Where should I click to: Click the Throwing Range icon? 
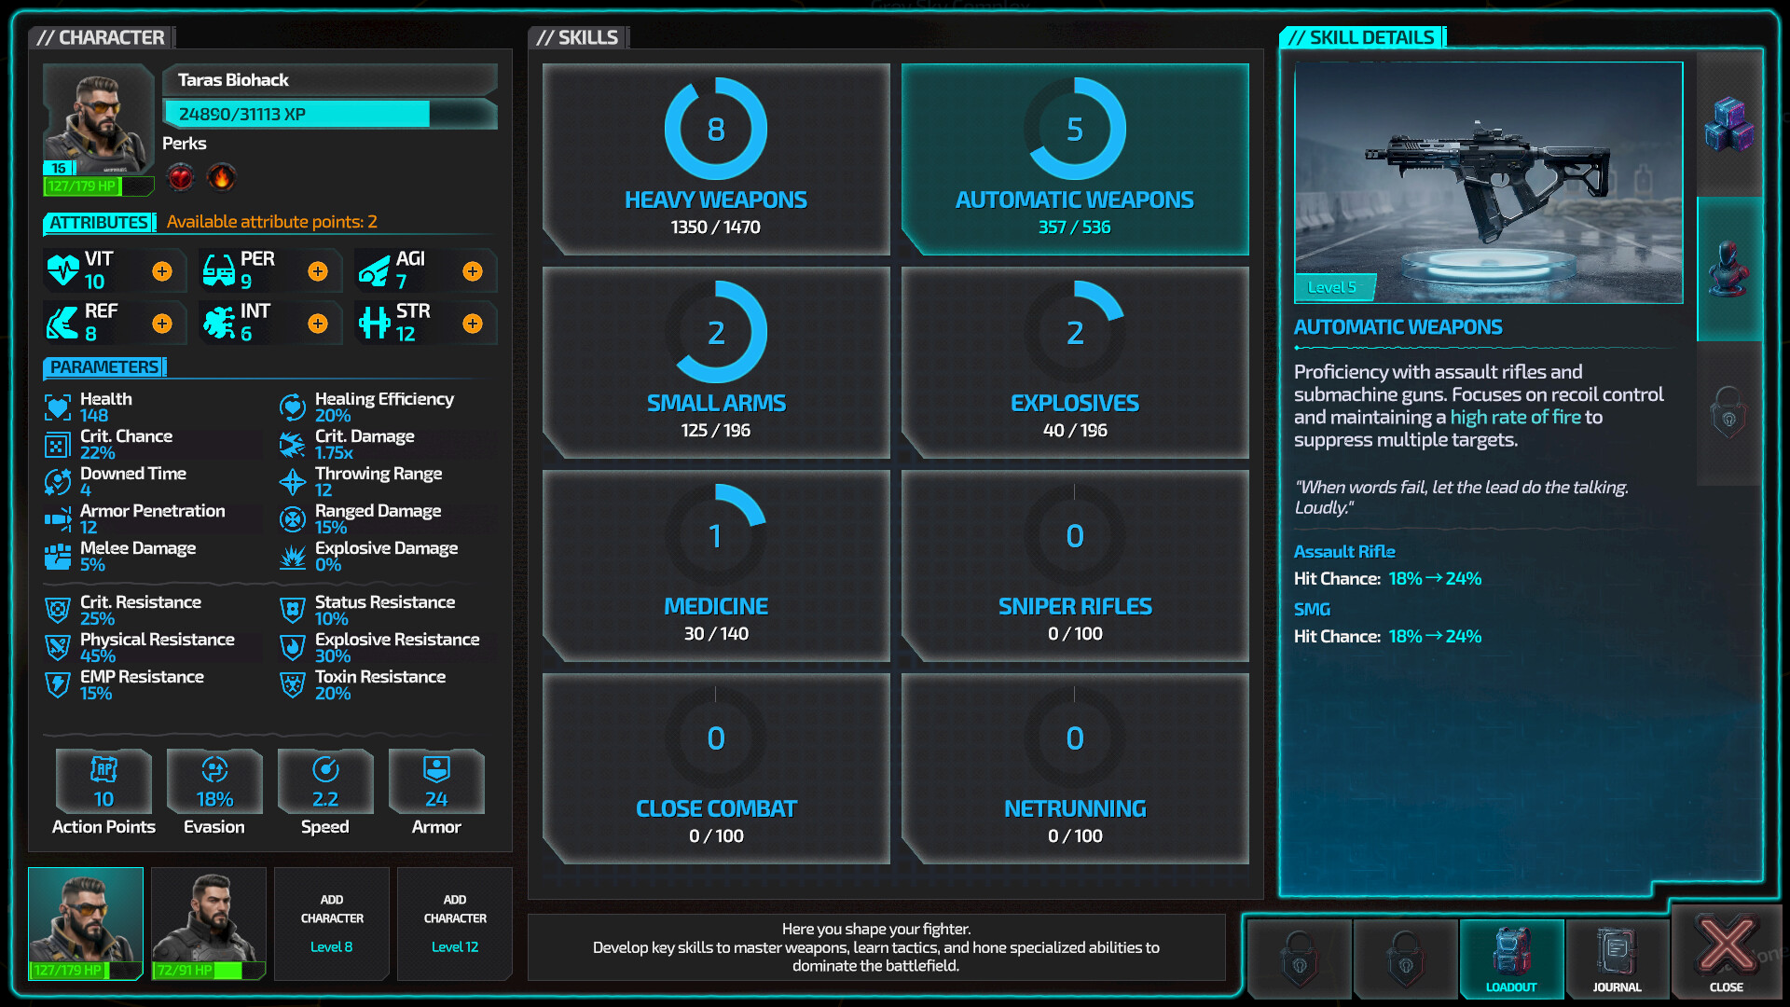tap(293, 482)
